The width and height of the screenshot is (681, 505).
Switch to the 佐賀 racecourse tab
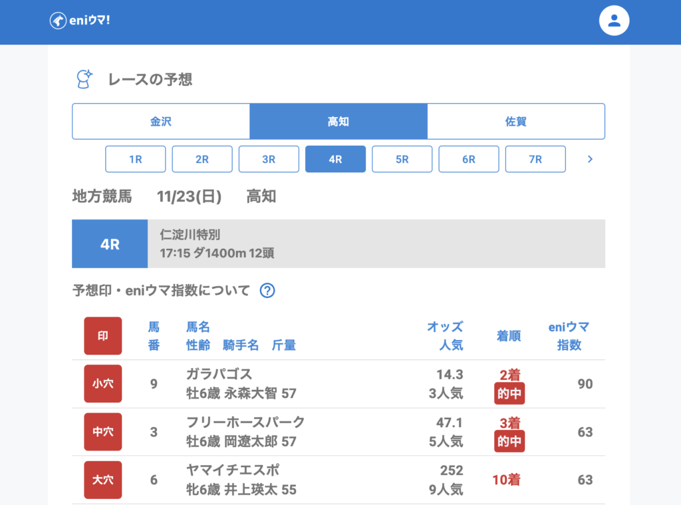coord(515,122)
